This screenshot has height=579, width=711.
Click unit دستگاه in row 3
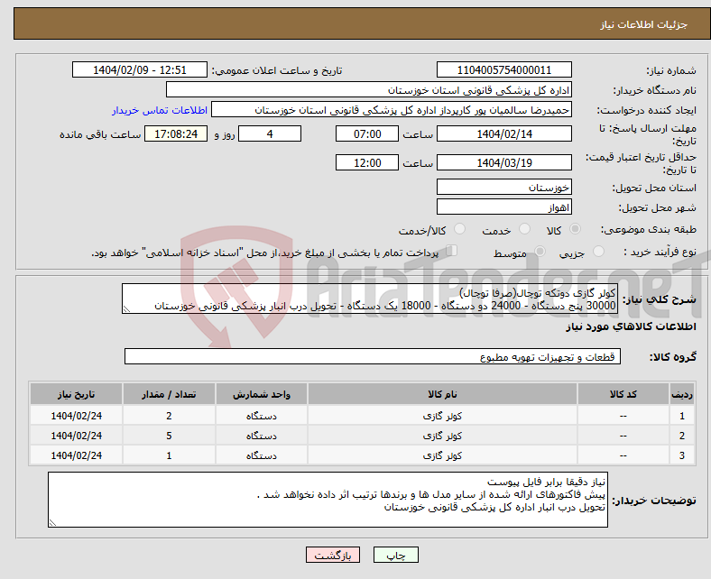point(261,455)
